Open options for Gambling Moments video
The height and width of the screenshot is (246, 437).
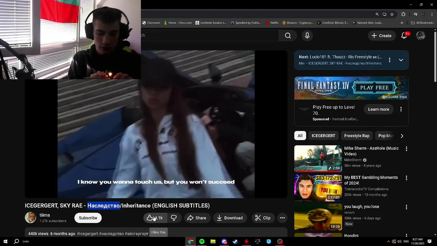pos(406,178)
